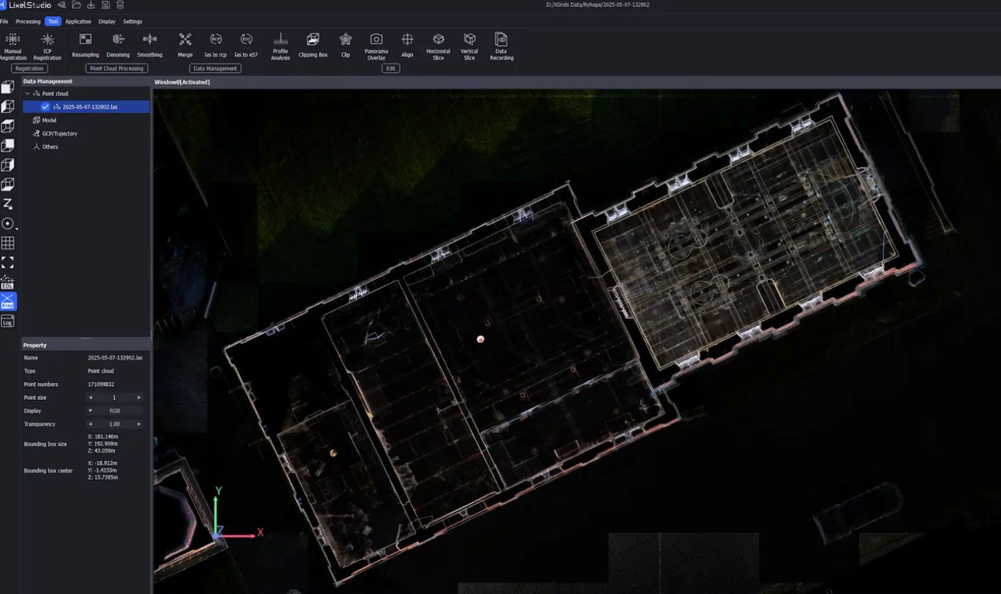
Task: Click the Property panel header
Action: click(86, 345)
